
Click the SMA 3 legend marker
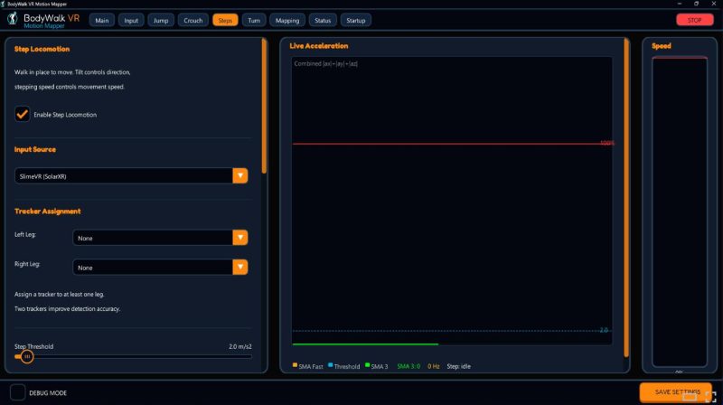point(367,365)
